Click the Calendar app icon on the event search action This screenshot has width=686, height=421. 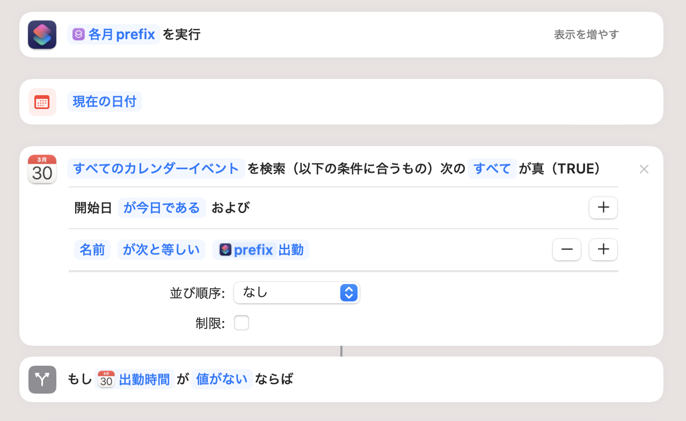point(42,169)
